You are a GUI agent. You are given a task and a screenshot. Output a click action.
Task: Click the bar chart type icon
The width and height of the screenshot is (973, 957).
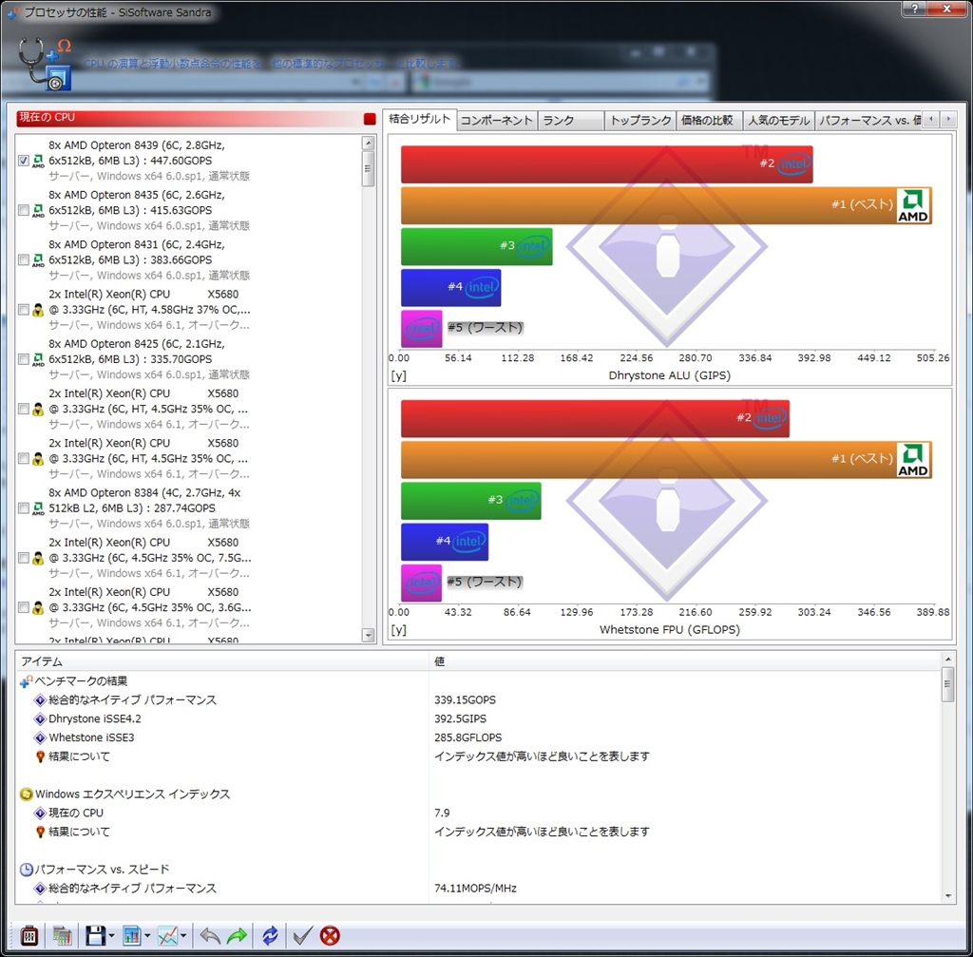click(x=131, y=936)
